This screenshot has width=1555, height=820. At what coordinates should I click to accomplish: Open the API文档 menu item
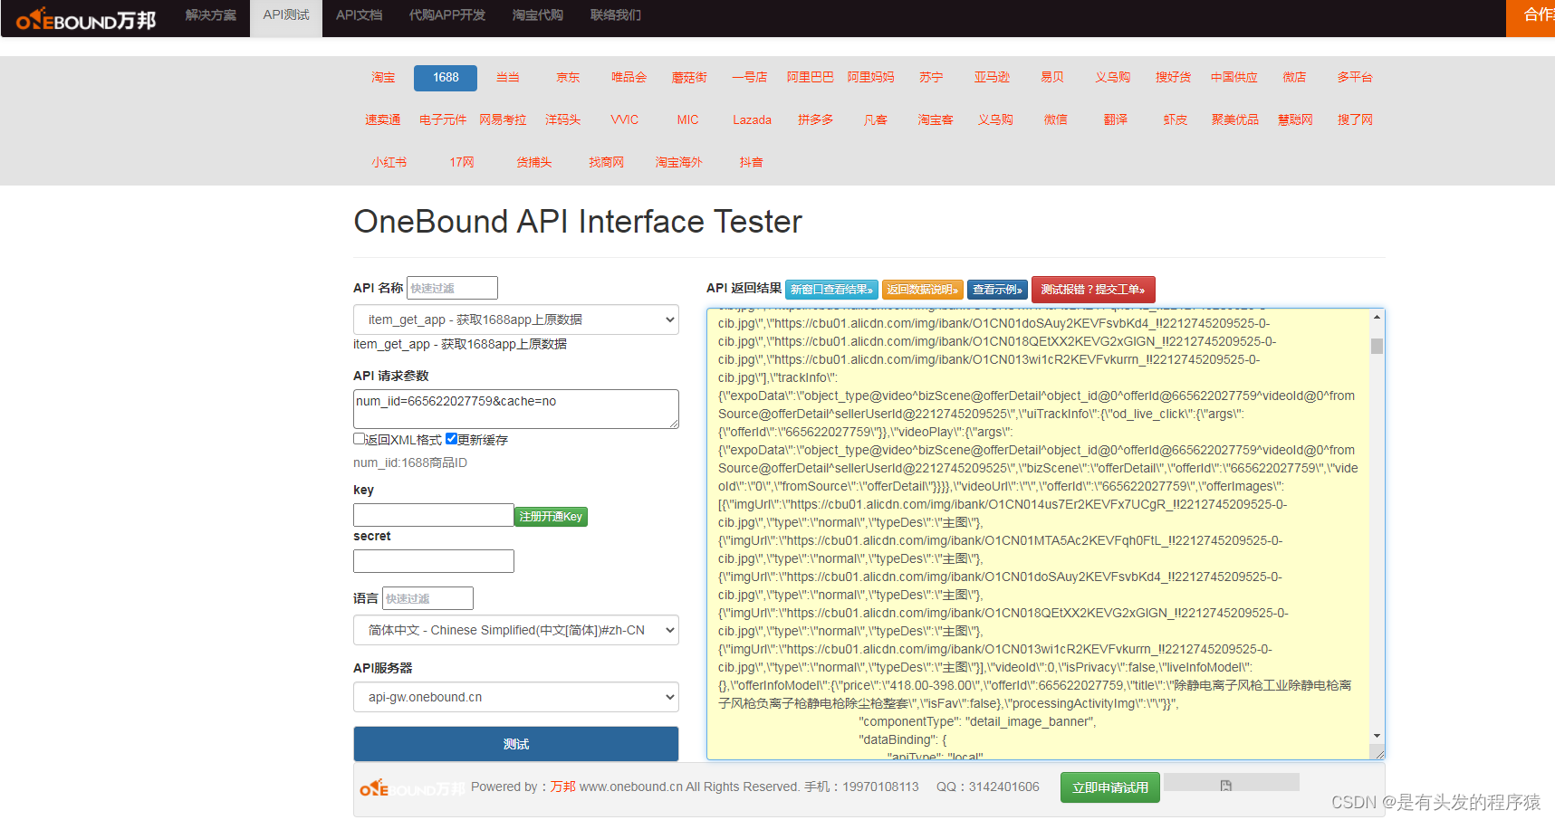[359, 15]
